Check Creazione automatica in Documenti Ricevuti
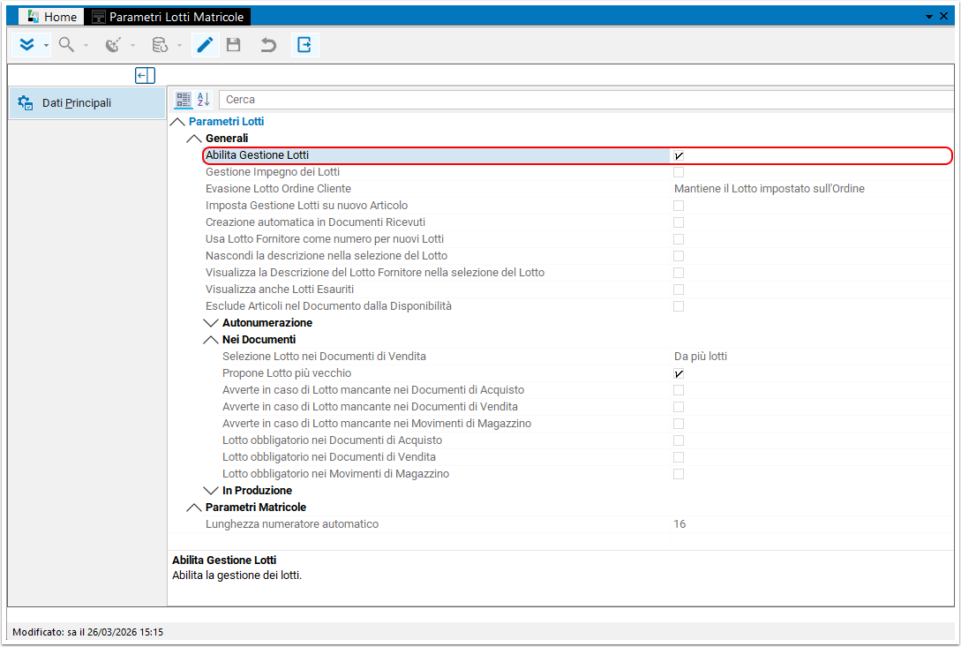Viewport: 961px width, 647px height. [679, 222]
